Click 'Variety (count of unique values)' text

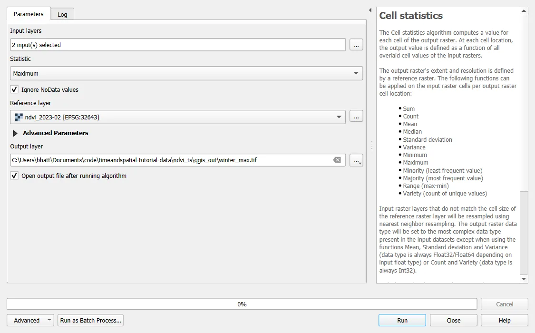click(x=445, y=194)
